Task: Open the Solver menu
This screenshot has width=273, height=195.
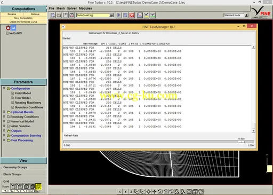Action: click(72, 9)
